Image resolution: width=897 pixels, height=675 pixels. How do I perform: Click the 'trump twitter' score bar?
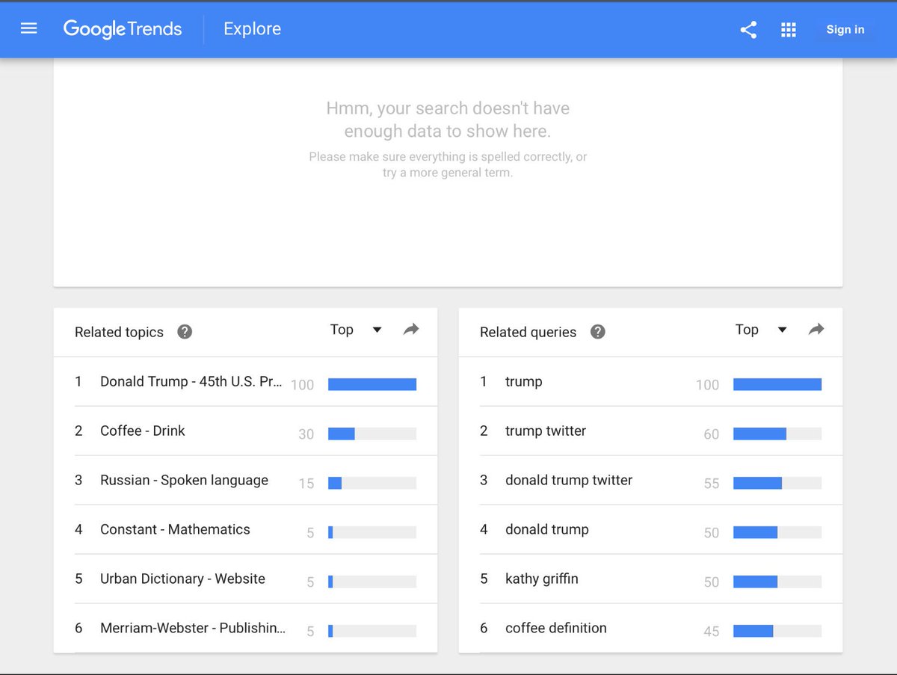777,434
